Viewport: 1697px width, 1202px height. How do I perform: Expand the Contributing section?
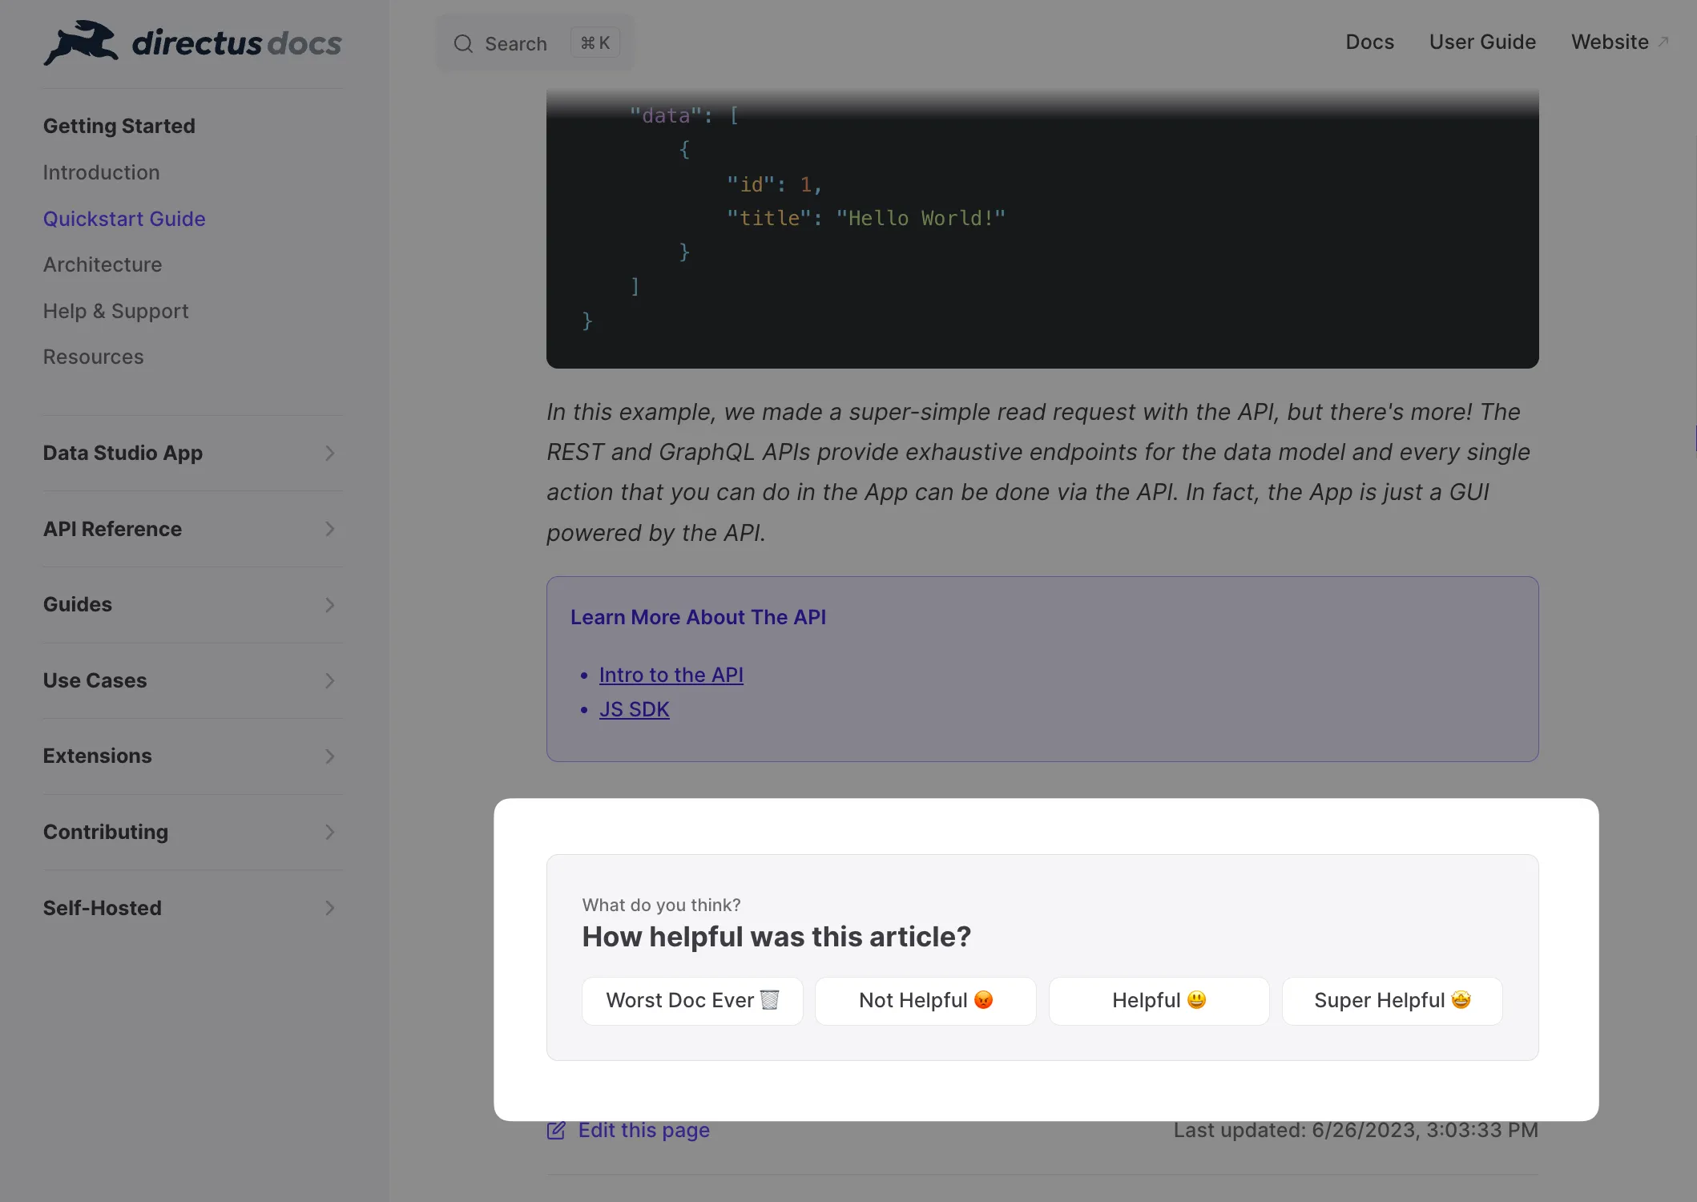pyautogui.click(x=329, y=831)
